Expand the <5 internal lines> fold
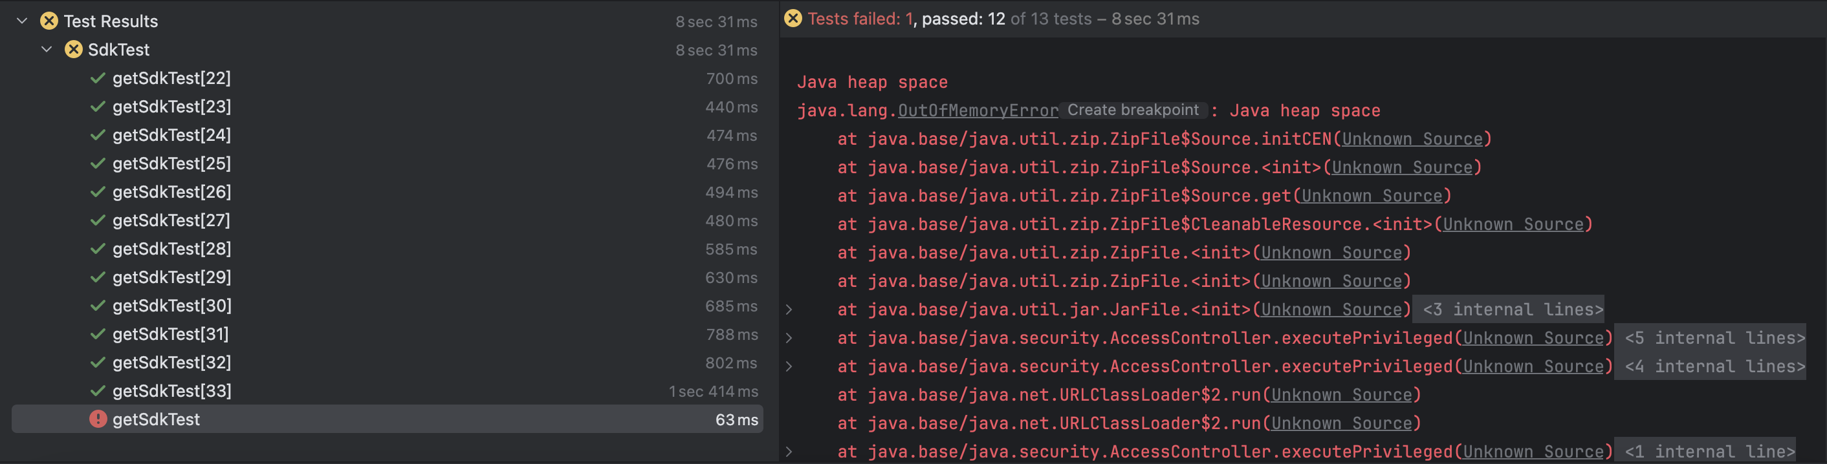The height and width of the screenshot is (464, 1827). [x=1714, y=338]
